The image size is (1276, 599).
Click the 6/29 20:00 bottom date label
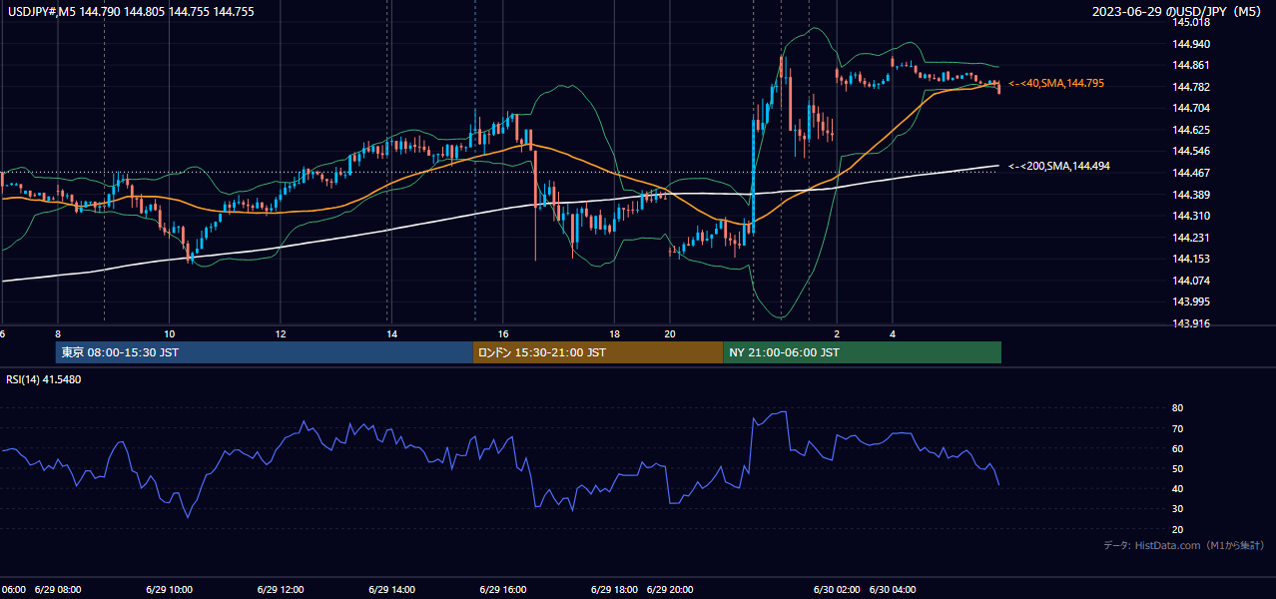670,589
